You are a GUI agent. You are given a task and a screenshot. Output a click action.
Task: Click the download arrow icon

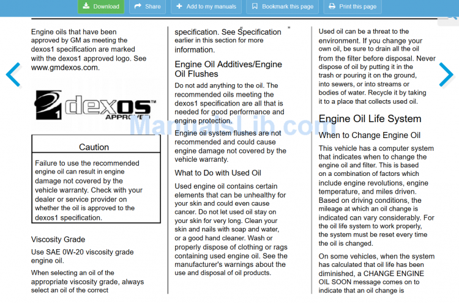point(86,6)
